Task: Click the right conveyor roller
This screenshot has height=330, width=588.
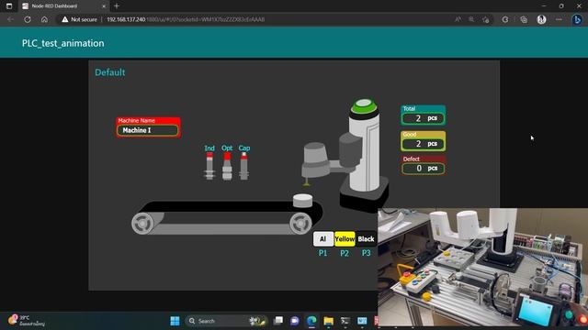Action: click(300, 224)
